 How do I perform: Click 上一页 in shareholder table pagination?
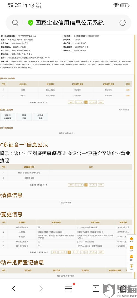79,102
